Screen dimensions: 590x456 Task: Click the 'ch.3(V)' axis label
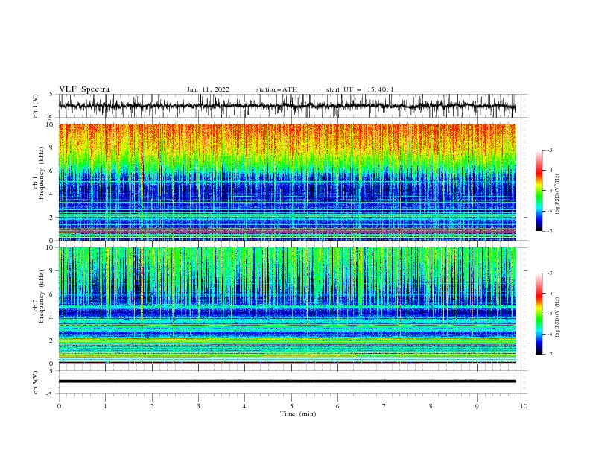36,382
